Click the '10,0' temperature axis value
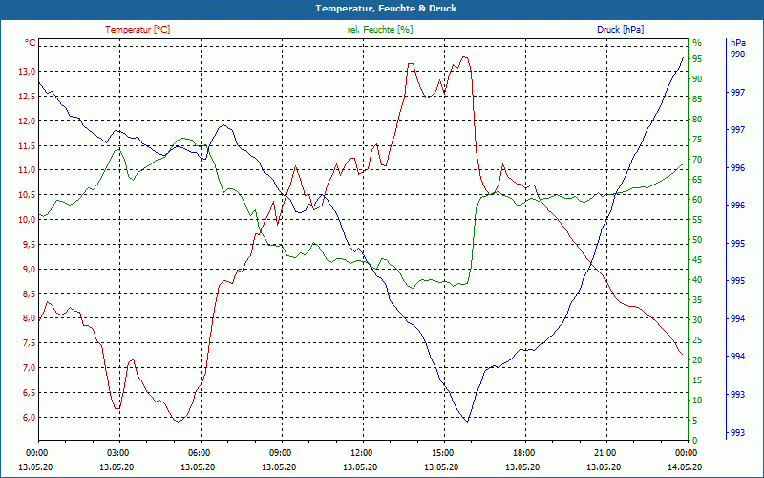Image resolution: width=764 pixels, height=478 pixels. pos(27,220)
